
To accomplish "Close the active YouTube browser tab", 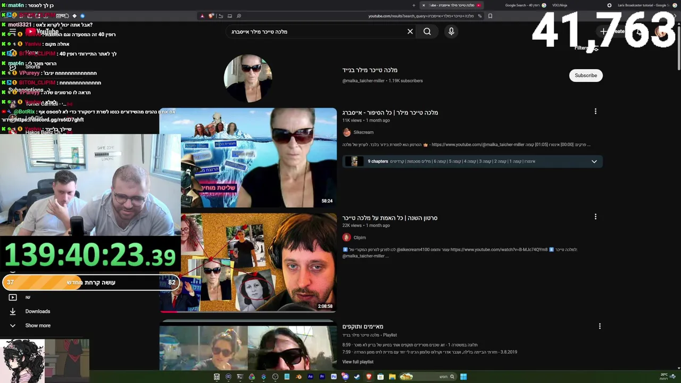I will point(423,5).
